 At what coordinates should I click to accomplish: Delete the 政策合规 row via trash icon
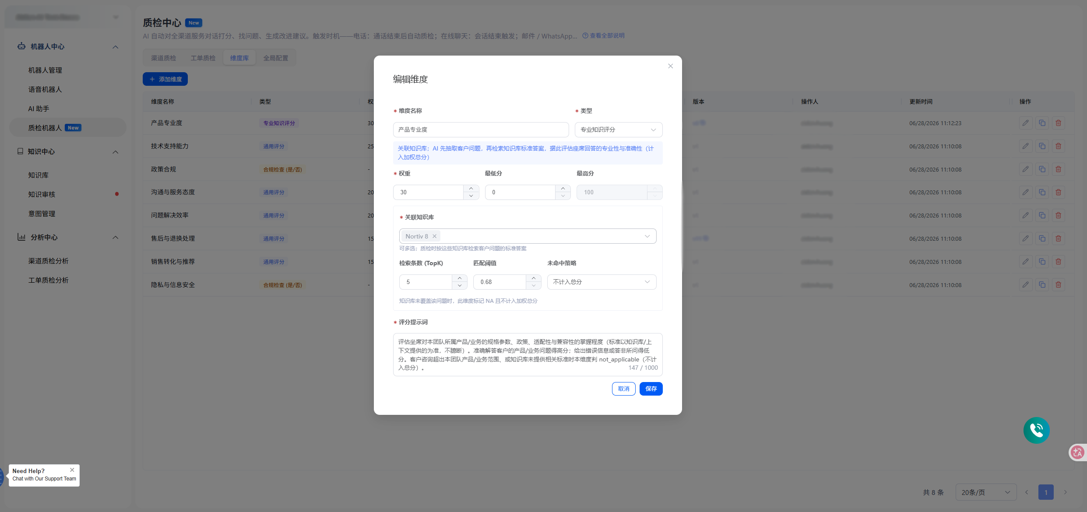(x=1058, y=169)
